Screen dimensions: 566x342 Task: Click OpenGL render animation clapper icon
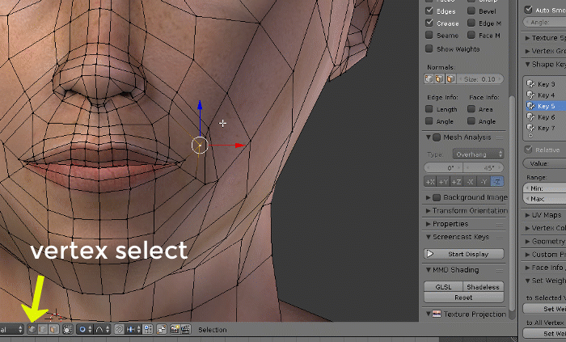(x=185, y=329)
